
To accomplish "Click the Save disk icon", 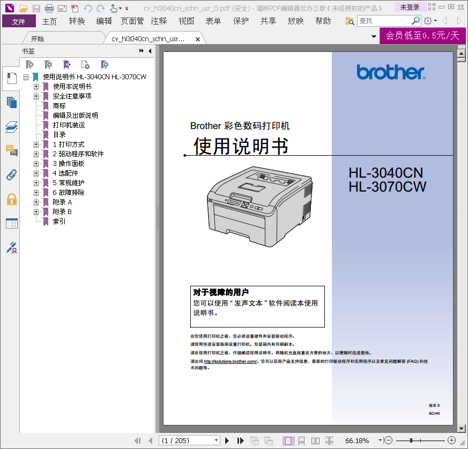I will tap(36, 9).
